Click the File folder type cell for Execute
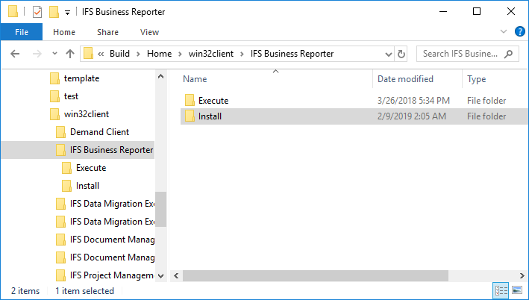This screenshot has height=300, width=529. coord(486,101)
